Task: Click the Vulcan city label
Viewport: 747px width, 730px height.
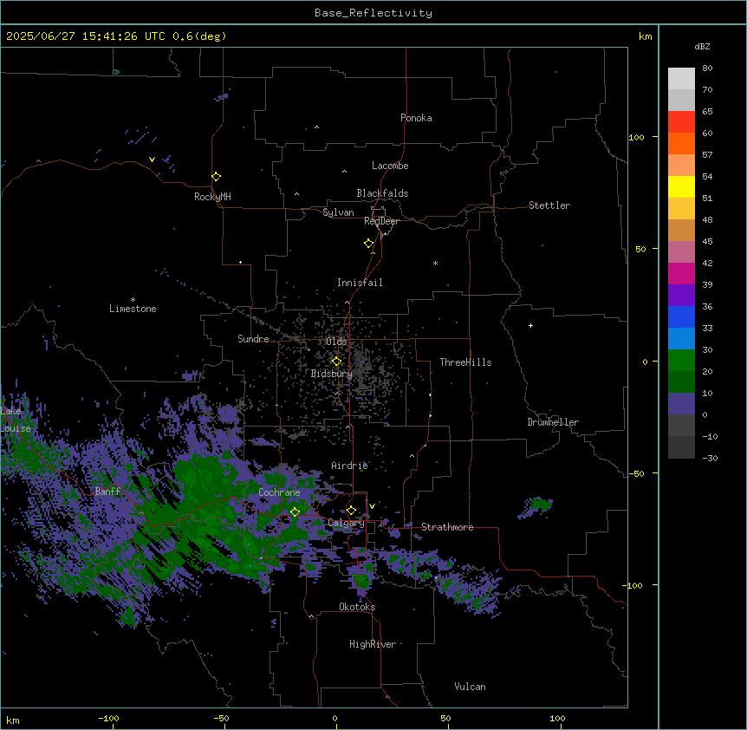Action: coord(471,687)
